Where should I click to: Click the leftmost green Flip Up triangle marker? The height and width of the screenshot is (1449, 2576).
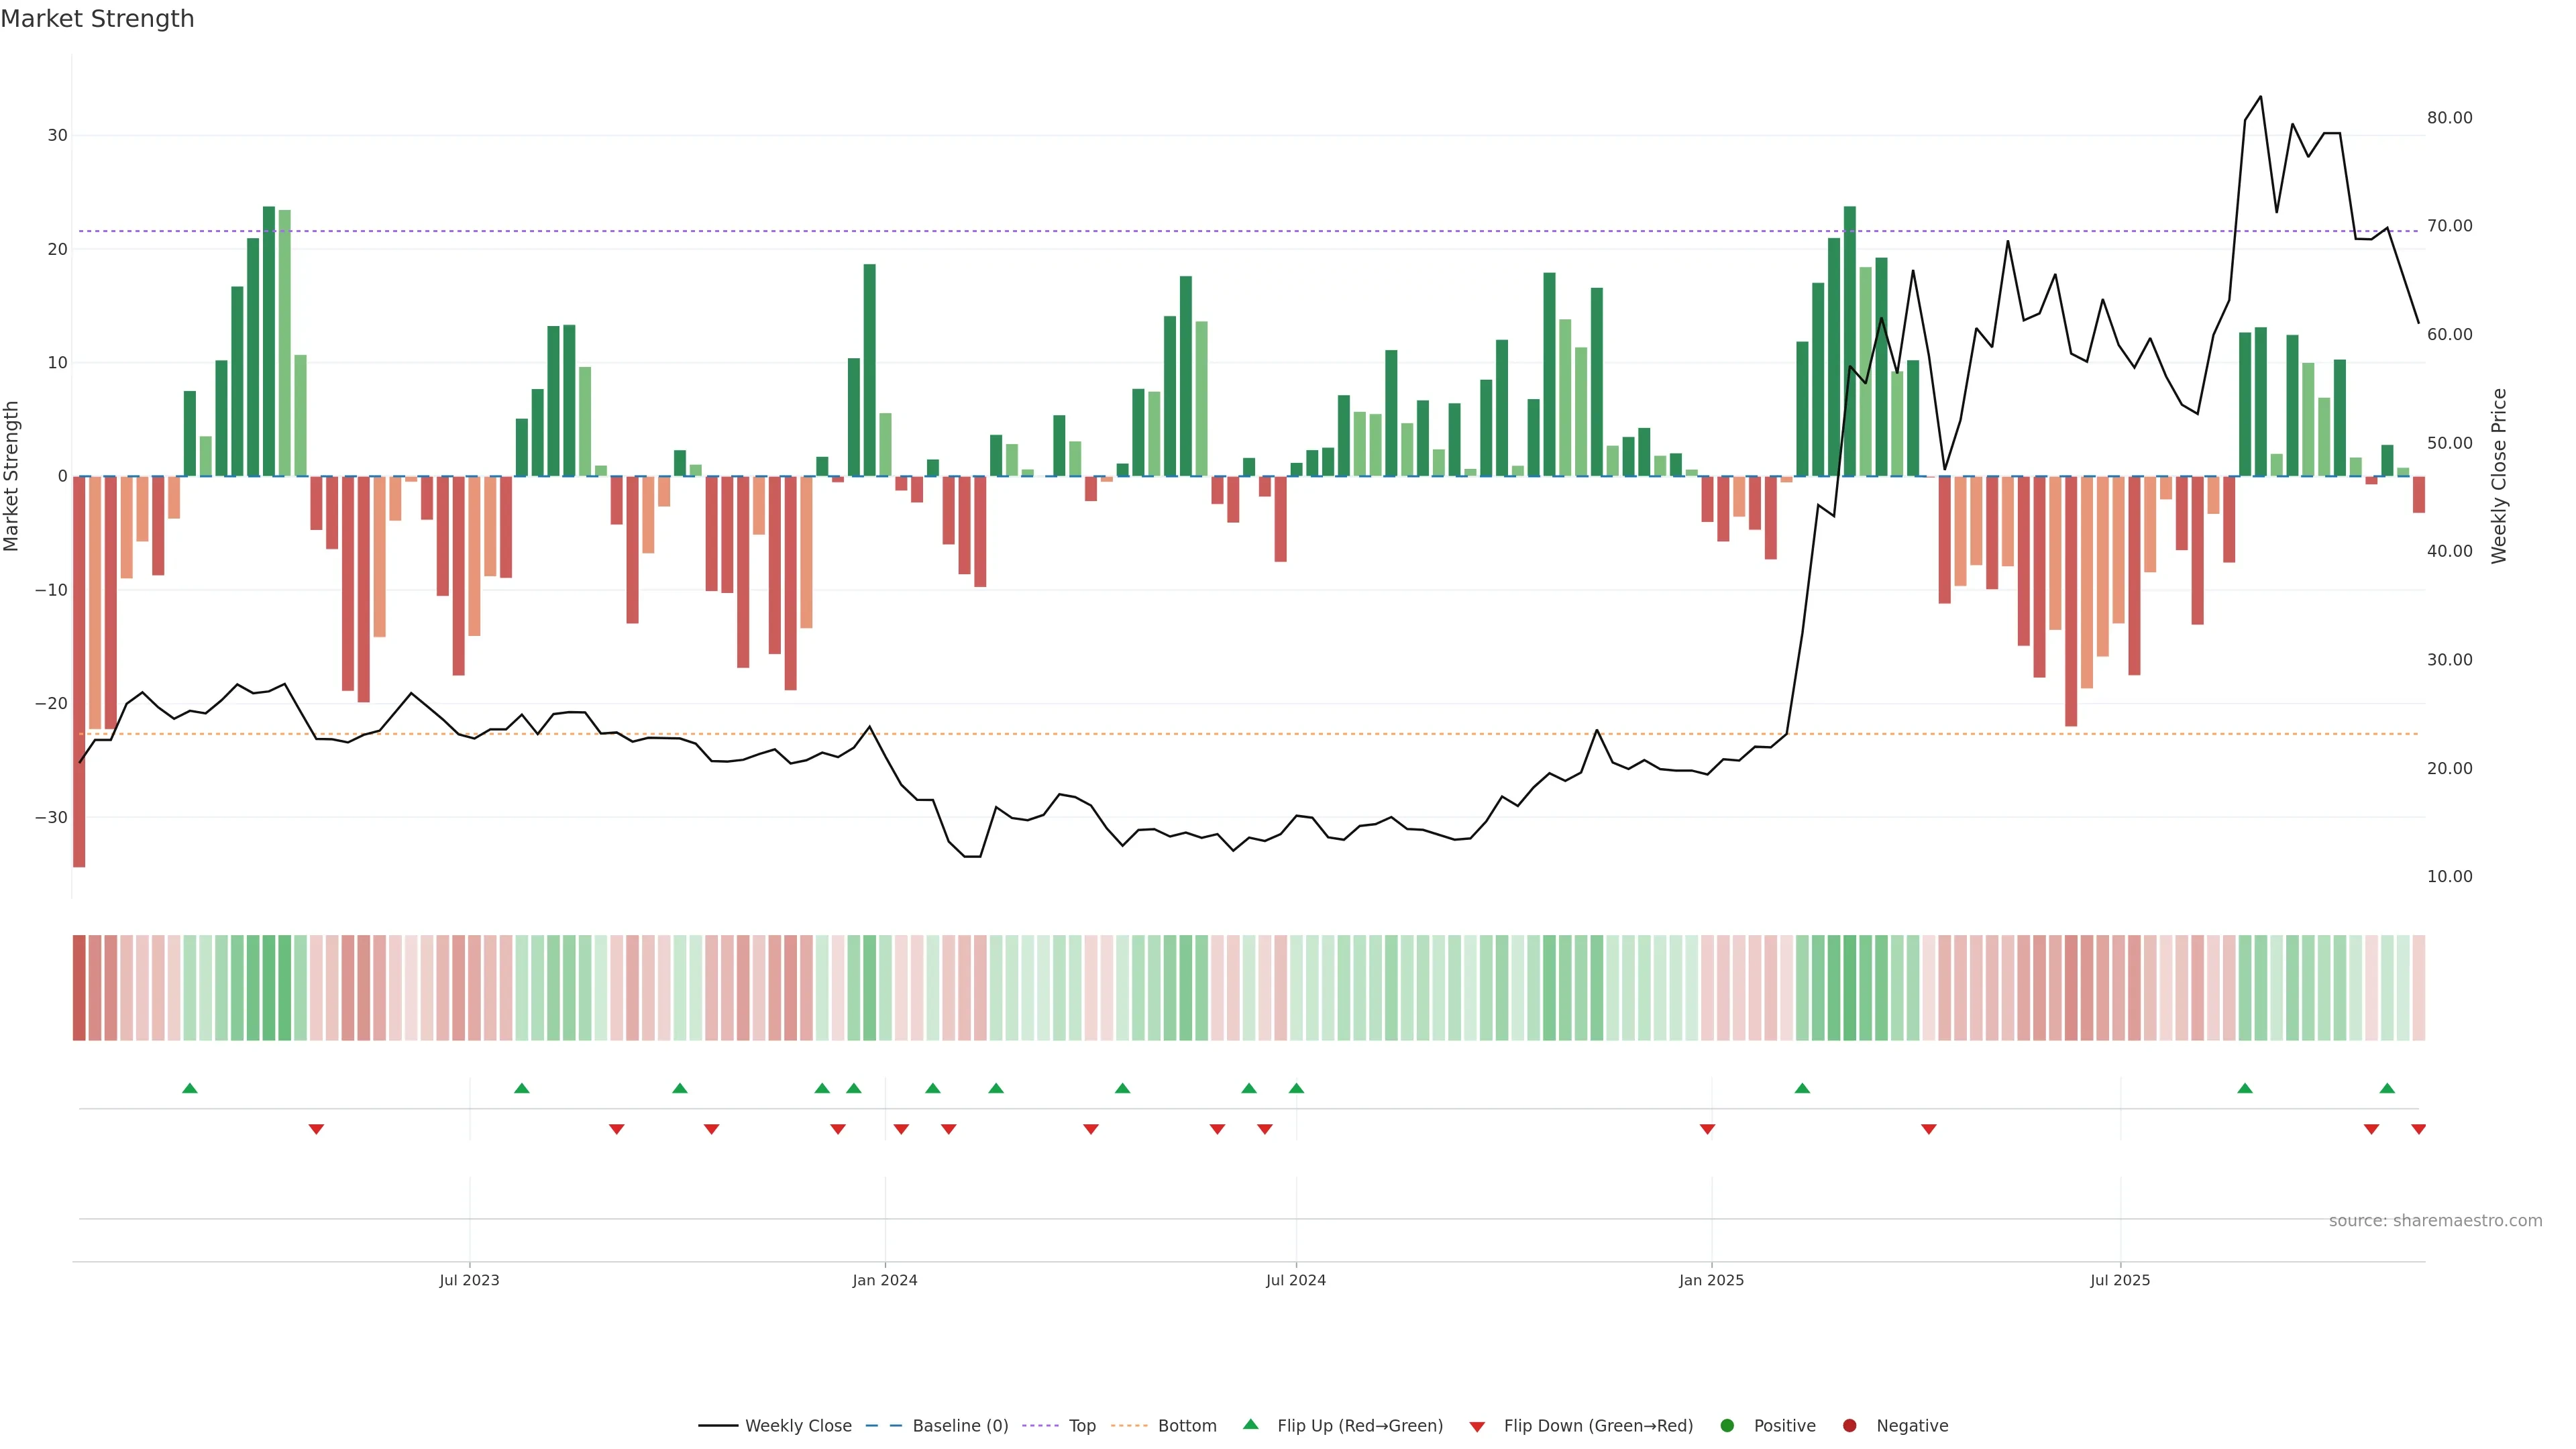[190, 1088]
